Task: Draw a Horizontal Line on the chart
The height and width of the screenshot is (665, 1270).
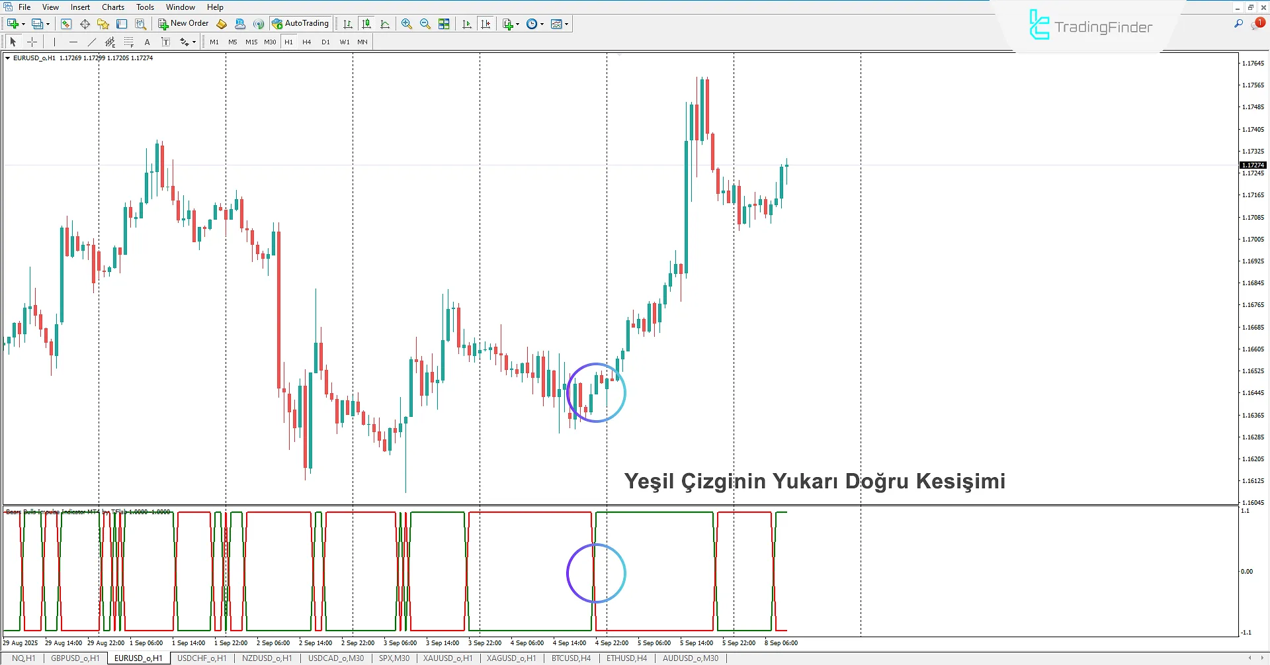Action: [x=73, y=42]
